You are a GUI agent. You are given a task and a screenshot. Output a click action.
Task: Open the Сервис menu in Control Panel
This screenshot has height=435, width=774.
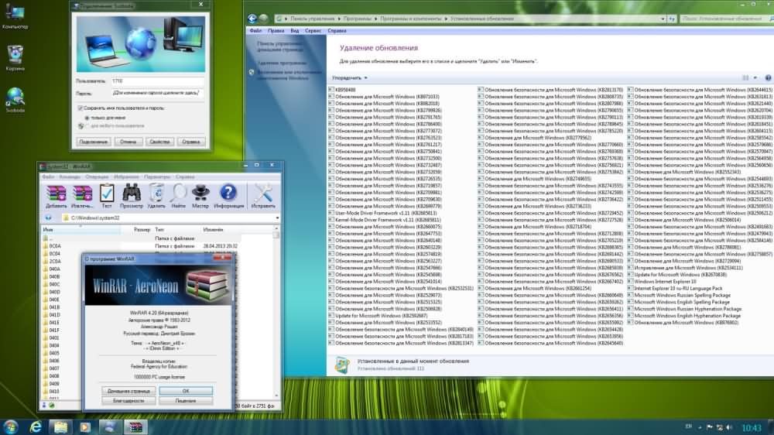point(313,30)
